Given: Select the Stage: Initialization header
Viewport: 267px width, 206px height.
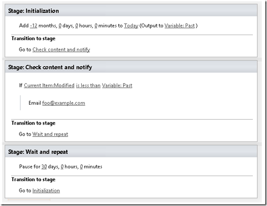Looking at the screenshot, I should (34, 11).
